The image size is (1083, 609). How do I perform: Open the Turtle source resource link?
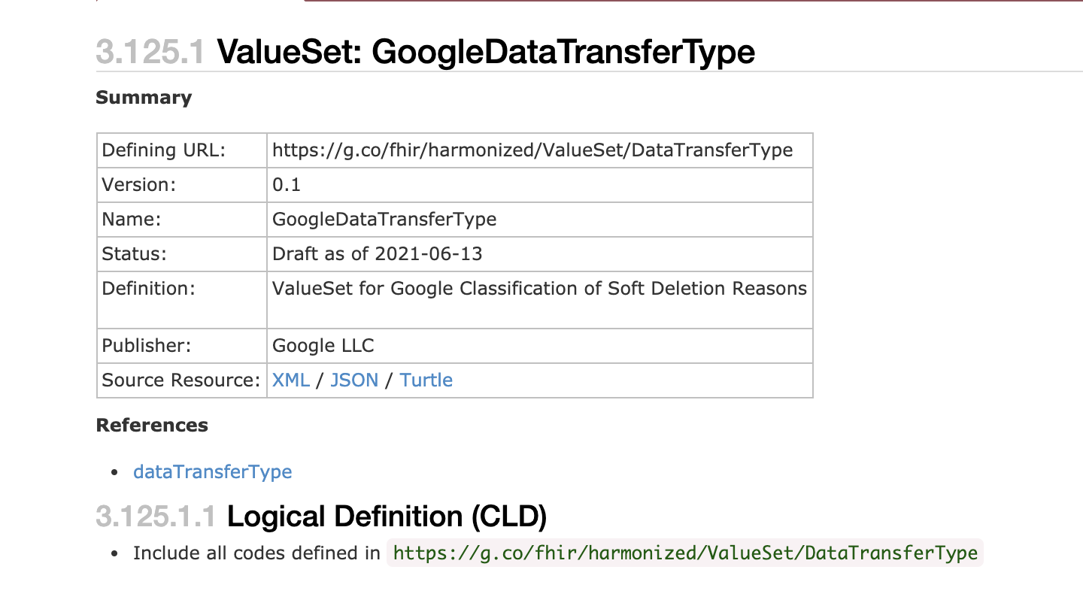(x=426, y=380)
